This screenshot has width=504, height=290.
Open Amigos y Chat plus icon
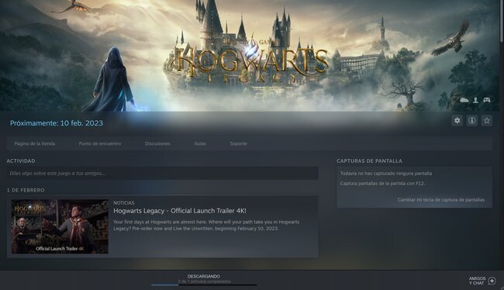(x=492, y=281)
